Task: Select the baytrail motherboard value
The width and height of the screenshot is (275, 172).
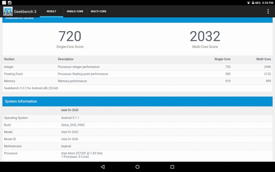Action: click(66, 146)
